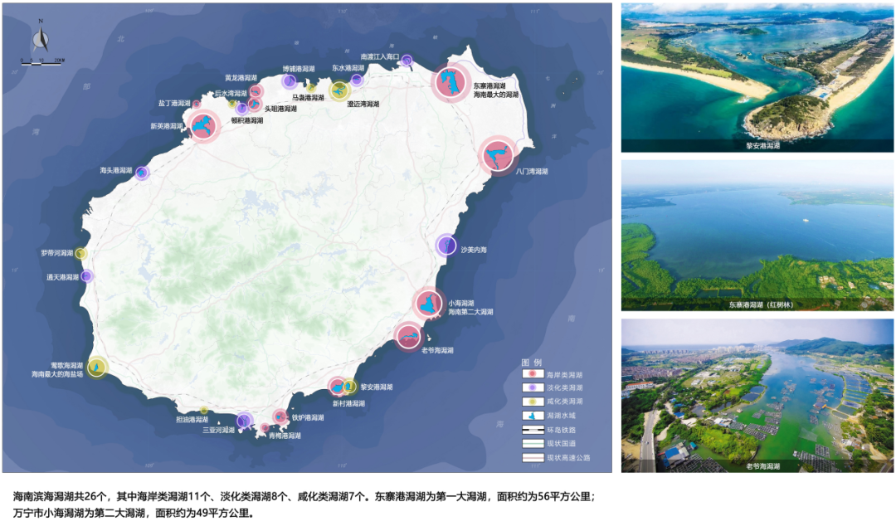
Task: Select the 新英港潟湖 marker circle
Action: [203, 126]
